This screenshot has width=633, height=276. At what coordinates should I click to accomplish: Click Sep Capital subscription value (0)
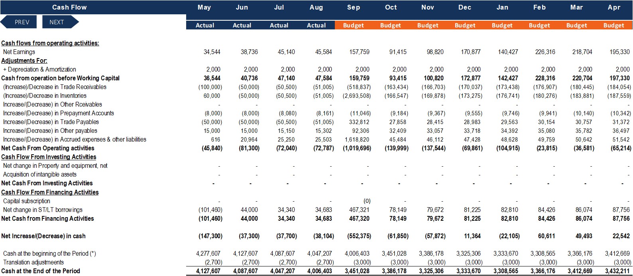(x=367, y=201)
